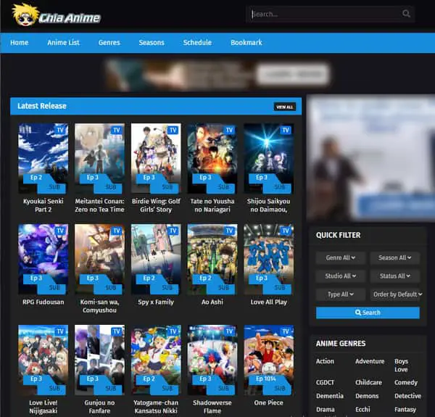The width and height of the screenshot is (435, 417).
Task: Go to the Genres menu item
Action: pyautogui.click(x=109, y=43)
